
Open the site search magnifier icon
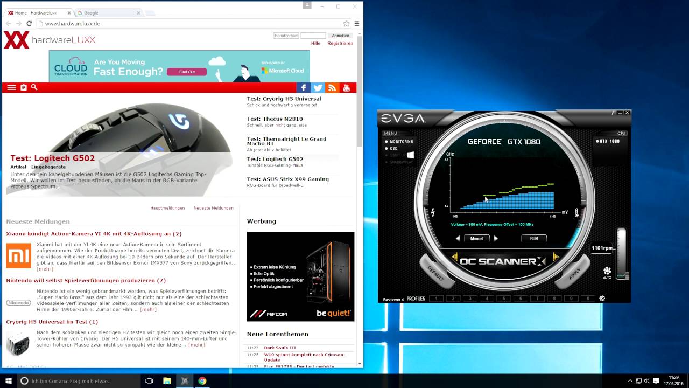(x=34, y=87)
